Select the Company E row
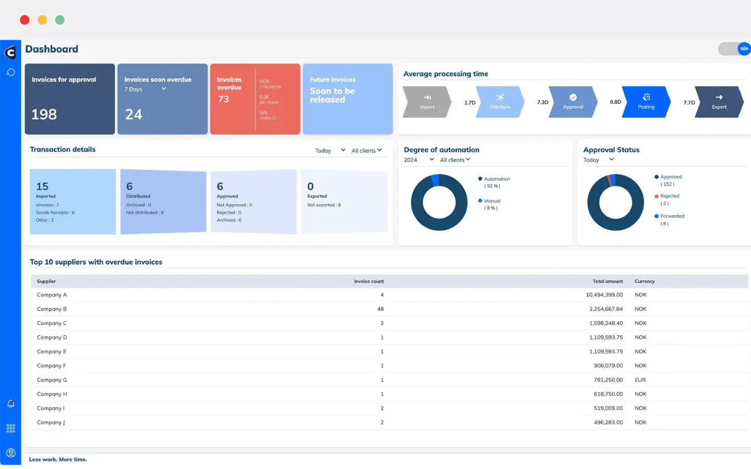Viewport: 751px width, 469px height. [389, 352]
